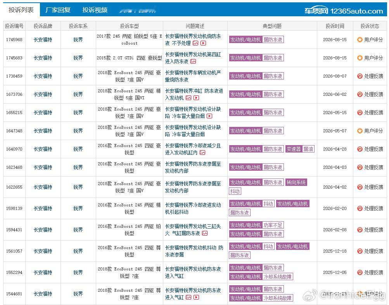The width and height of the screenshot is (389, 305).
Task: Click 处理反馈 status icon for complaint 1594431
Action: (360, 230)
